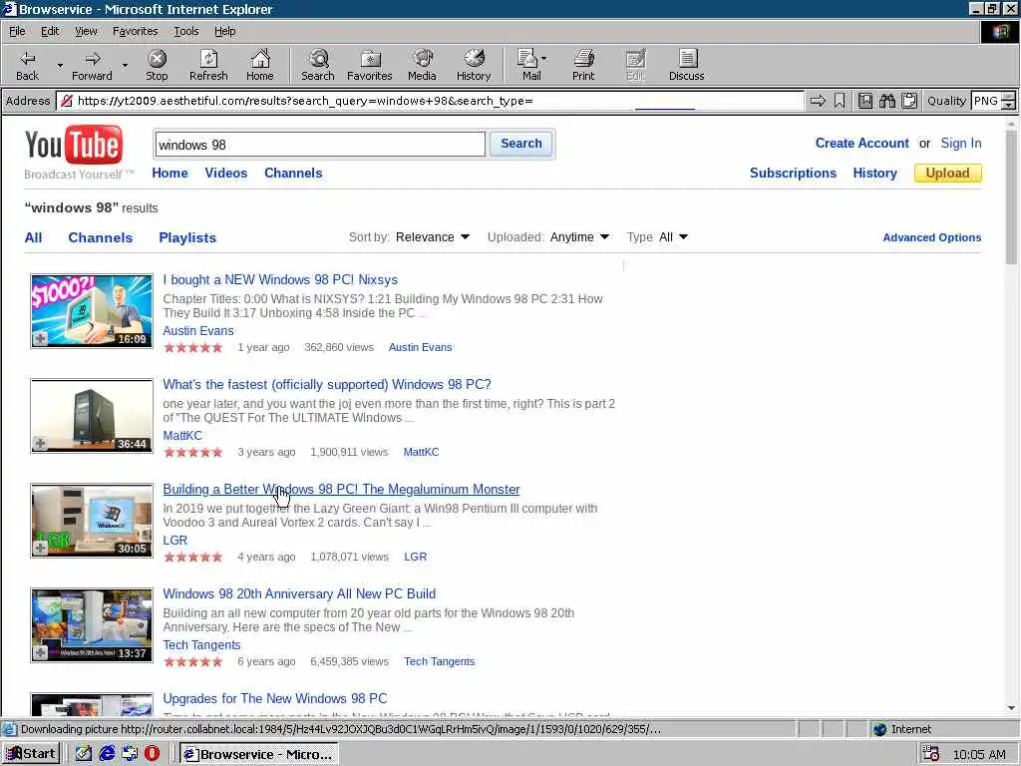Open the MattKC 36:44 video thumbnail
Screen dimensions: 1021x766
(x=92, y=416)
